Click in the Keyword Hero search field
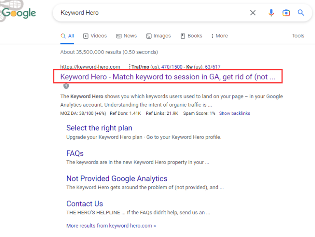Viewport: 315px width, 237px height. 152,13
